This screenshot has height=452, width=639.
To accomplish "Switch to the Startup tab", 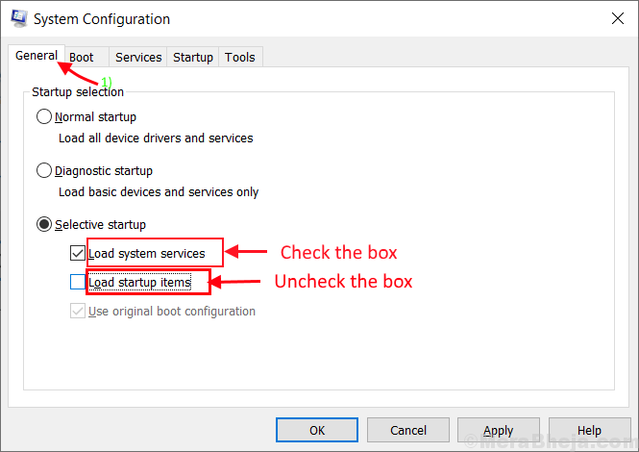I will (x=193, y=57).
